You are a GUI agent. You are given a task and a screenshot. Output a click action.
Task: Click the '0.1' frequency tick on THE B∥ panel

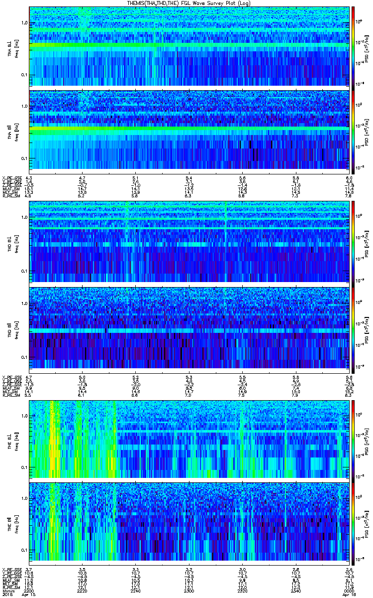click(24, 550)
